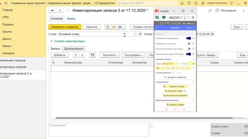Image resolution: width=248 pixels, height=139 pixels.
Task: Open Сортировать dropdown
Action: [133, 55]
